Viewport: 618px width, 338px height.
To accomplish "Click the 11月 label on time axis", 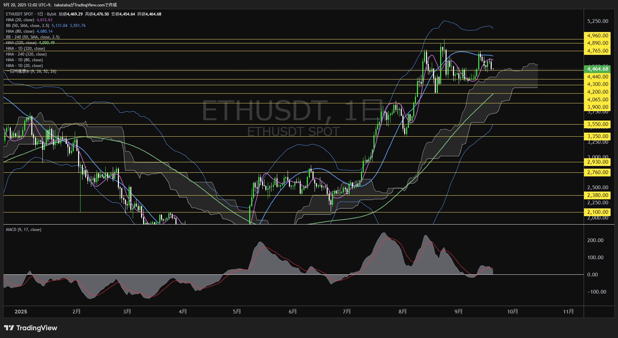I will (568, 312).
